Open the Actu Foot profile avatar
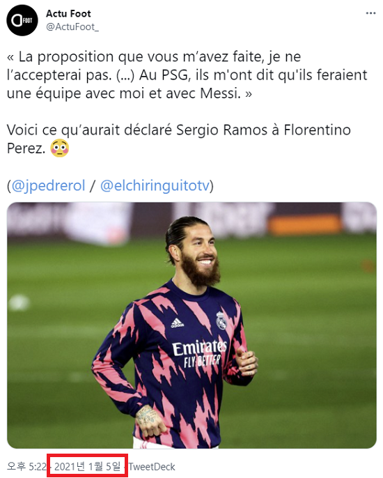This screenshot has height=478, width=383. [x=22, y=20]
